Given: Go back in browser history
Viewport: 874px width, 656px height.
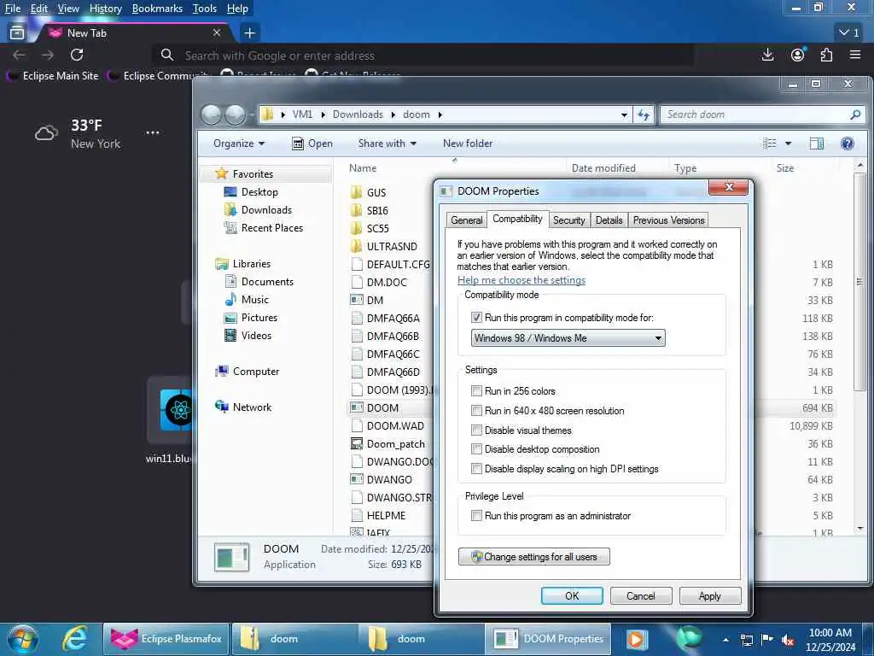Looking at the screenshot, I should [x=19, y=55].
